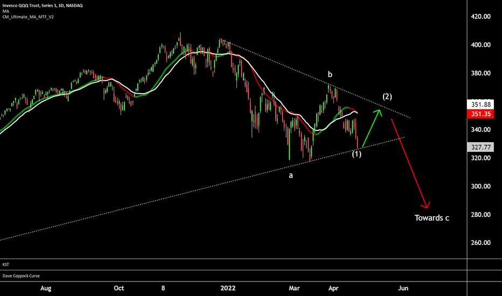
Task: Select the wave 'b' text label
Action: [330, 74]
